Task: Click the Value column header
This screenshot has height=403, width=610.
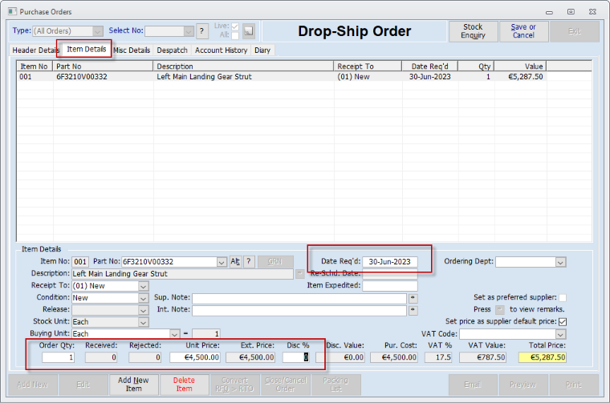Action: pos(520,66)
